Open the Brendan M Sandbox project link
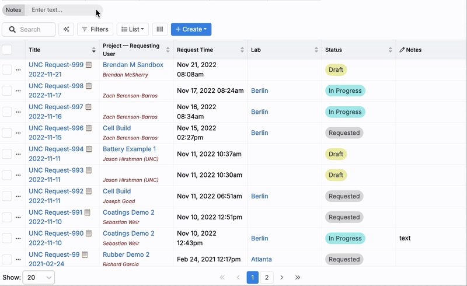This screenshot has height=286, width=467. tap(133, 65)
